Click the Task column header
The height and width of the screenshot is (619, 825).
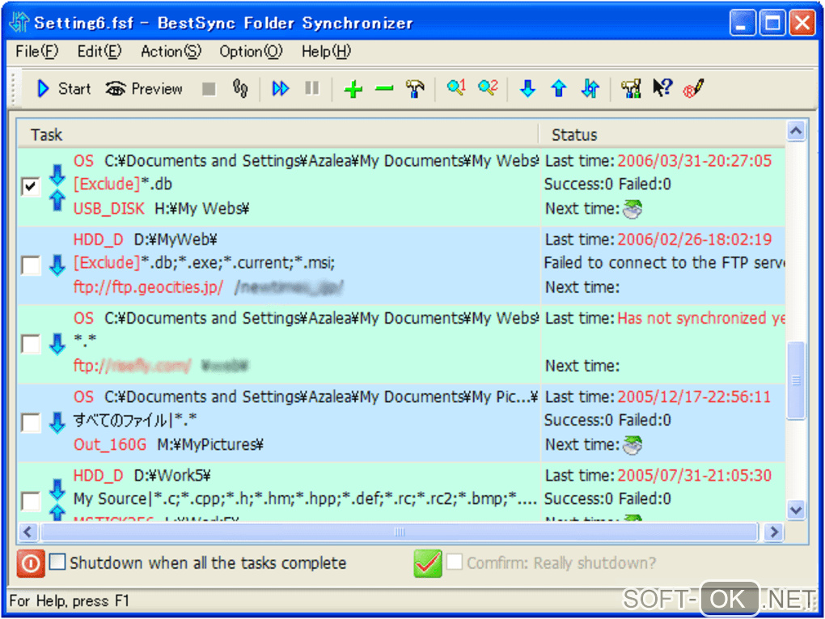pos(277,135)
